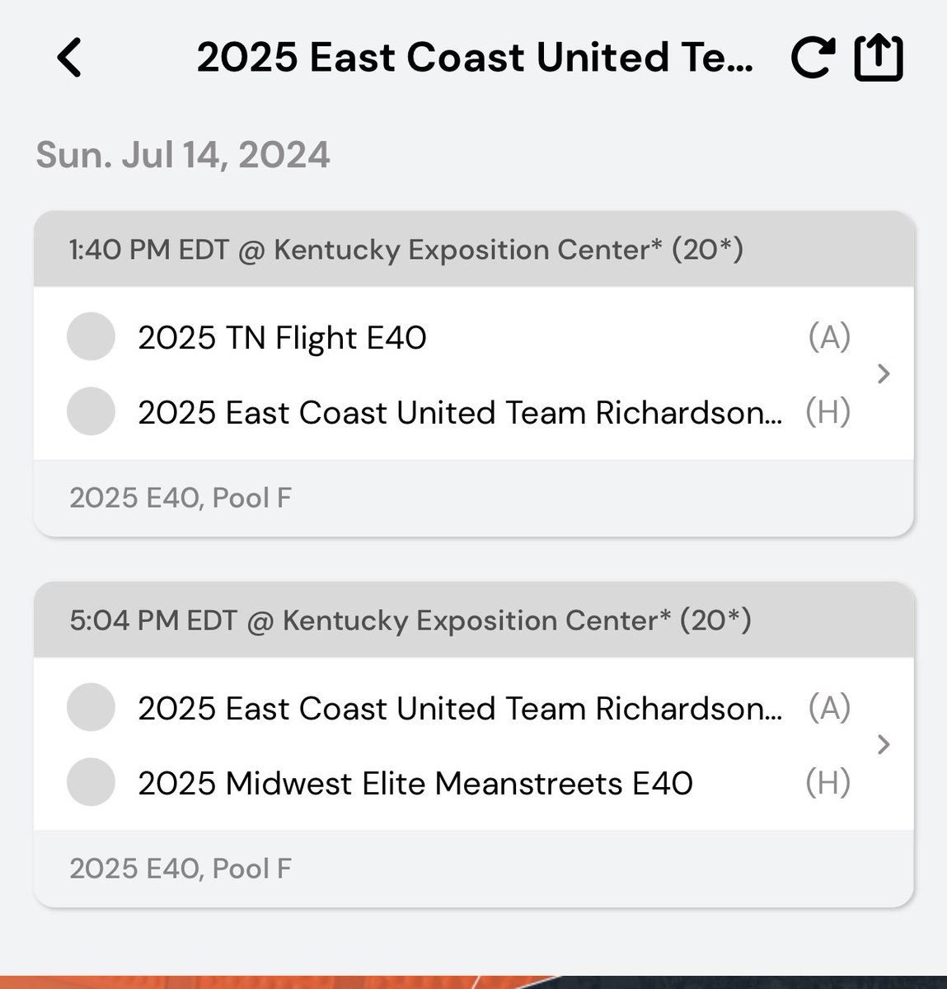Screen dimensions: 947x989
Task: Open 2025 TN Flight E40 team
Action: (x=283, y=337)
